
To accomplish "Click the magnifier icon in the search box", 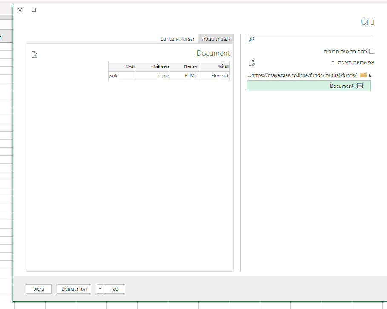I will 252,39.
